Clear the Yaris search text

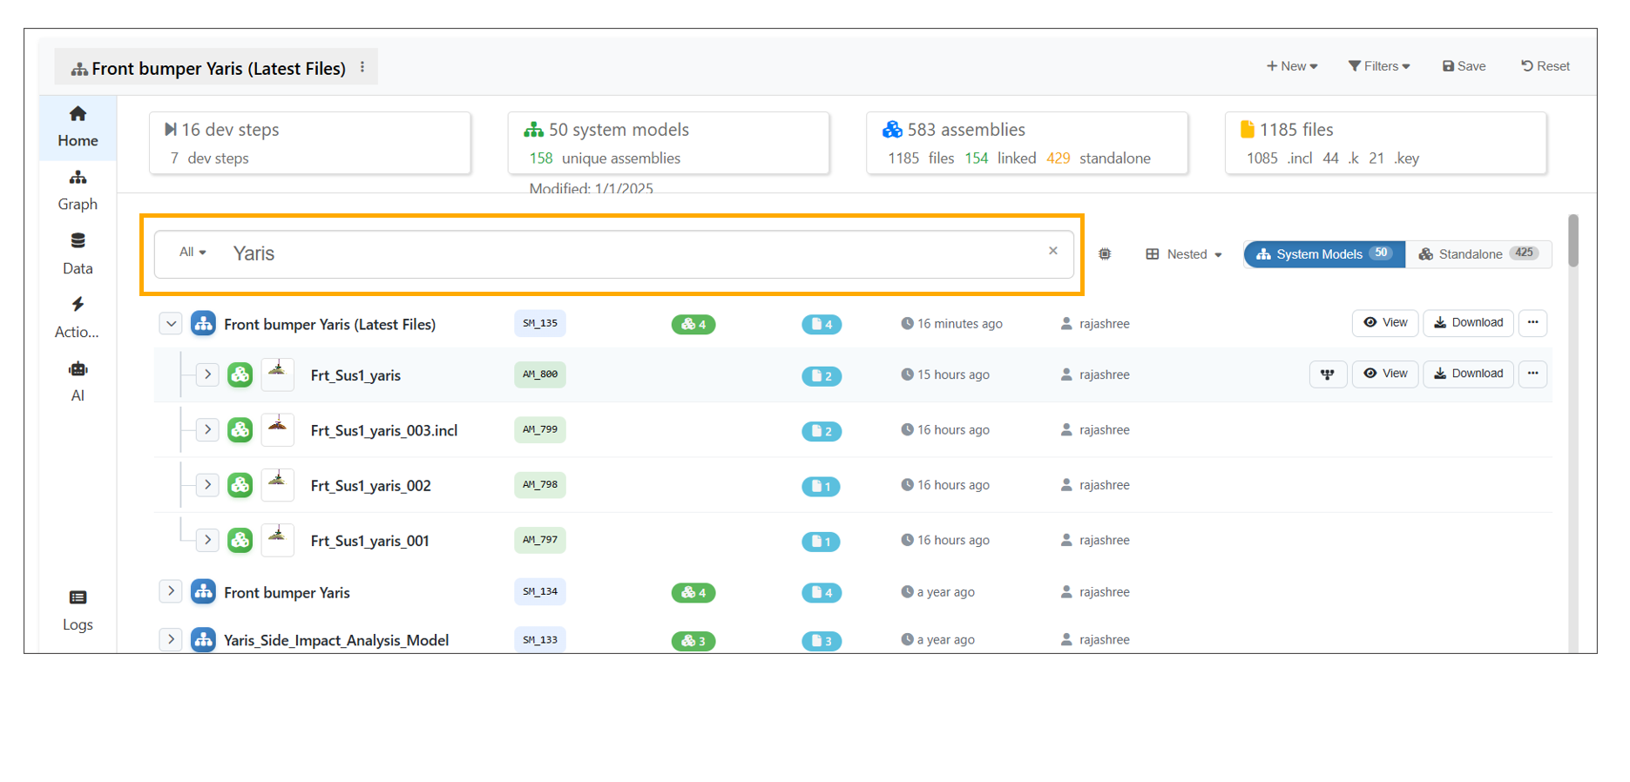(x=1052, y=251)
